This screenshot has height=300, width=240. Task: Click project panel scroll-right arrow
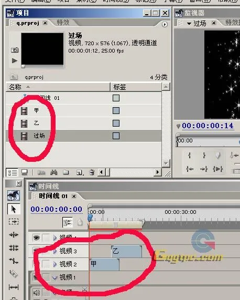point(158,172)
